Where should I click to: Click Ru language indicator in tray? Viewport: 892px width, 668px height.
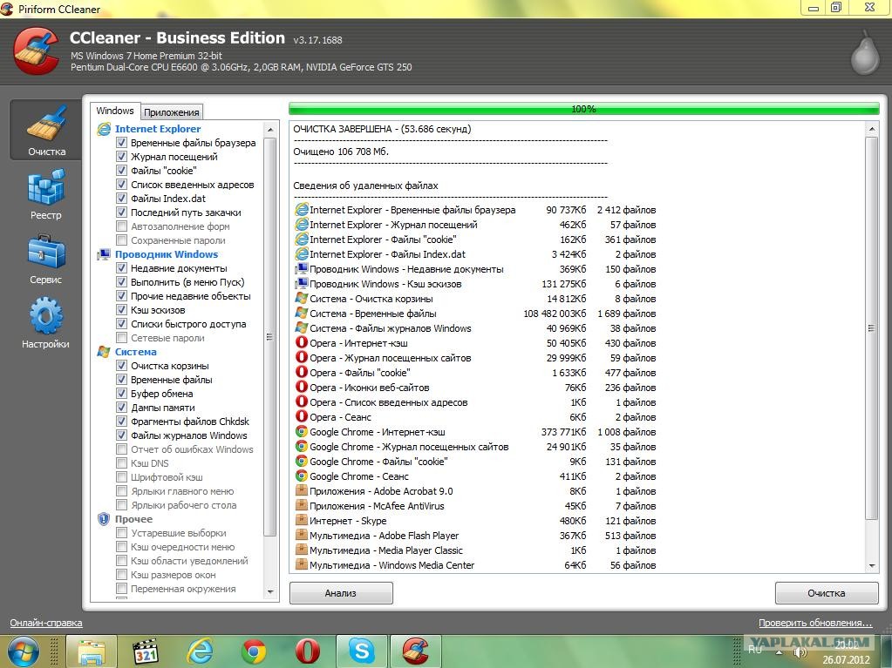755,649
